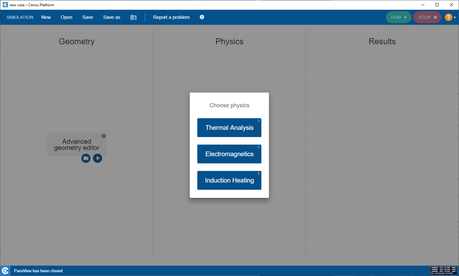
Task: Click Report a problem link
Action: (x=171, y=17)
